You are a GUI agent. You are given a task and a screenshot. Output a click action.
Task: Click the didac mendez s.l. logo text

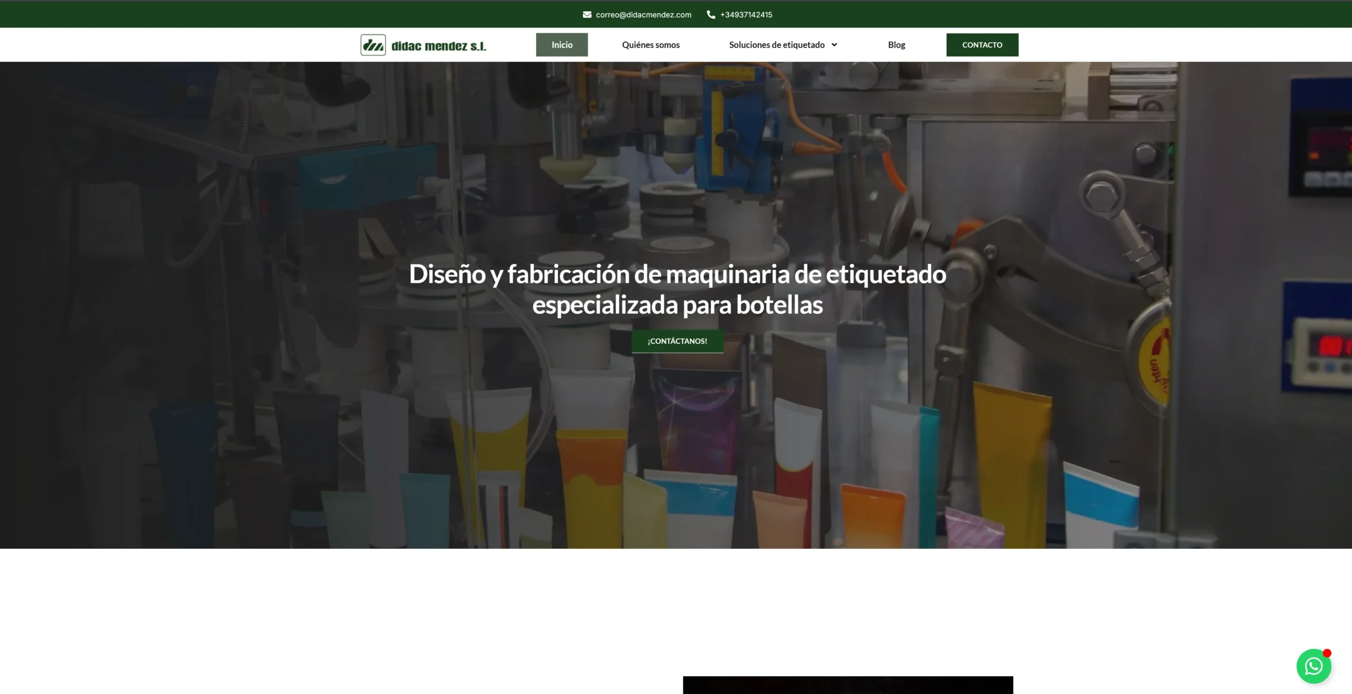pyautogui.click(x=438, y=46)
